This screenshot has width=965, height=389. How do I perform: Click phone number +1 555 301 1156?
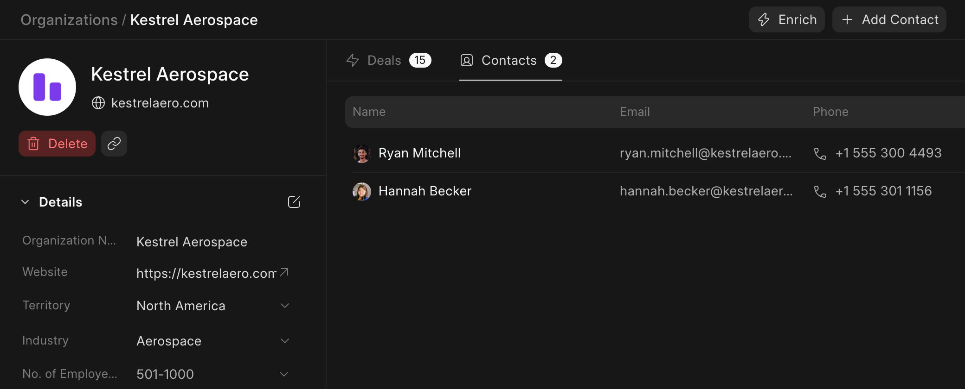point(883,191)
